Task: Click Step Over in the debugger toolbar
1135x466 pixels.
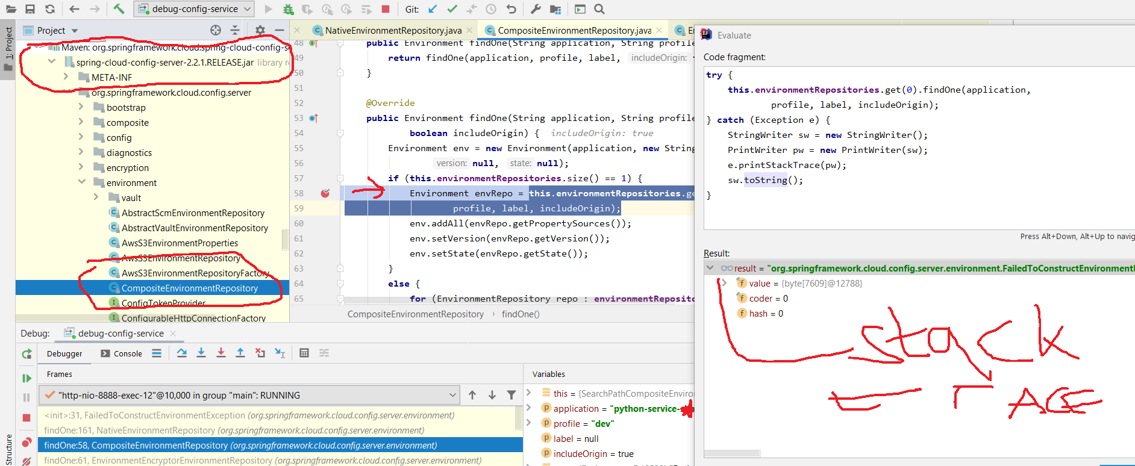Action: [x=182, y=353]
